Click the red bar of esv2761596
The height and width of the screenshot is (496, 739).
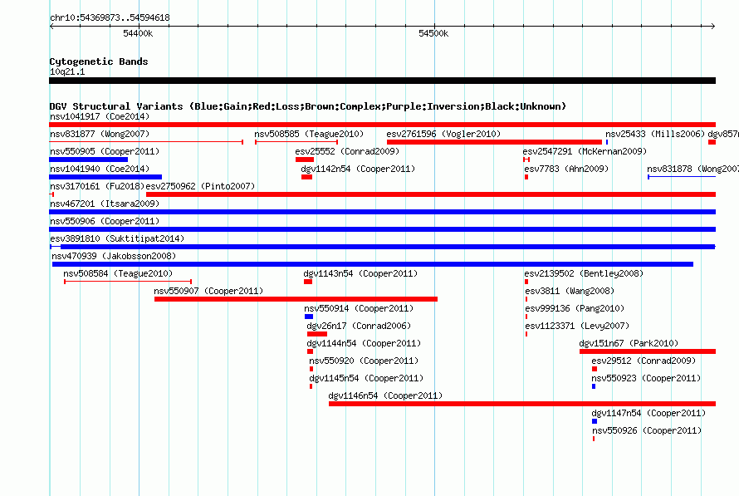coord(494,142)
